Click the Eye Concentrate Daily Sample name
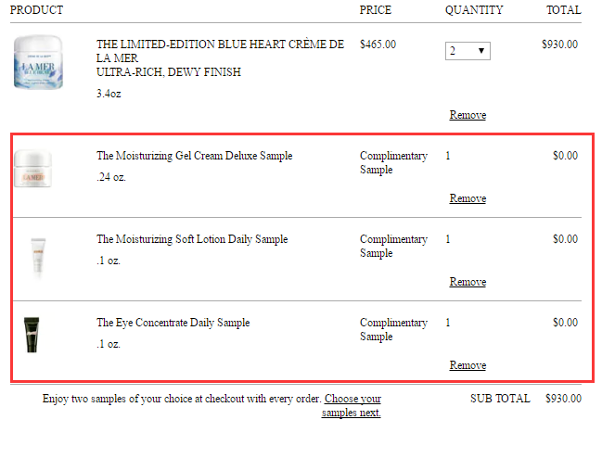Screen dimensions: 602x458 coord(173,323)
